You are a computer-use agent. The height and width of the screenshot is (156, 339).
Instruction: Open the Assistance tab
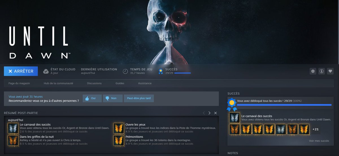pos(145,83)
